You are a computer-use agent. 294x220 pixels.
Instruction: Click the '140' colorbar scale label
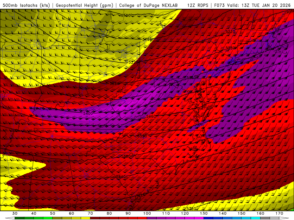pyautogui.click(x=223, y=213)
